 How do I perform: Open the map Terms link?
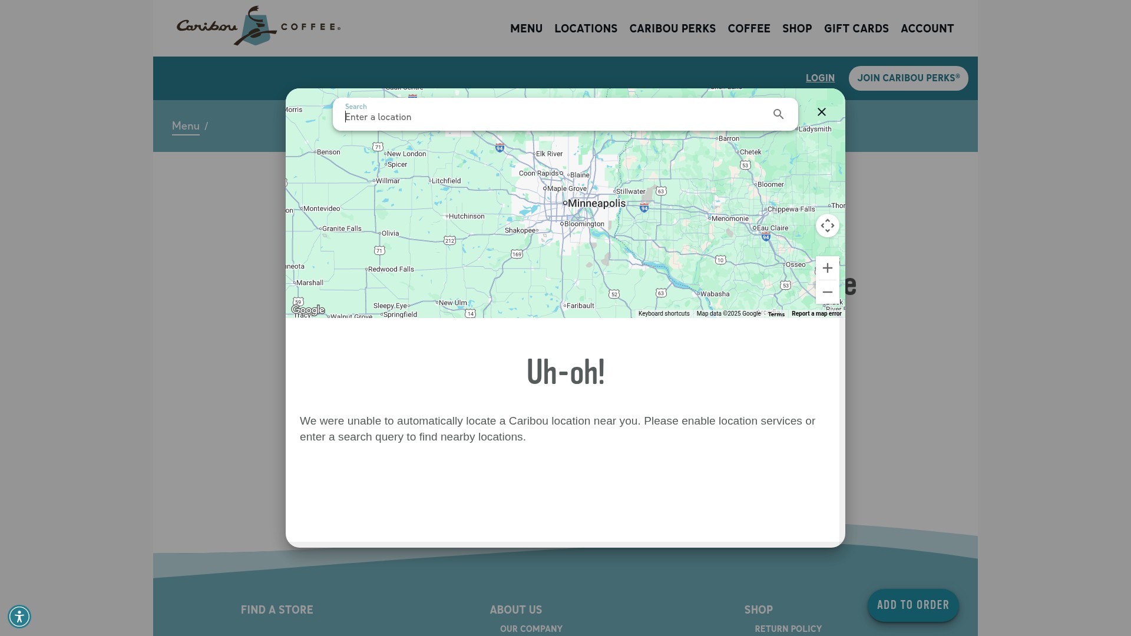point(776,314)
